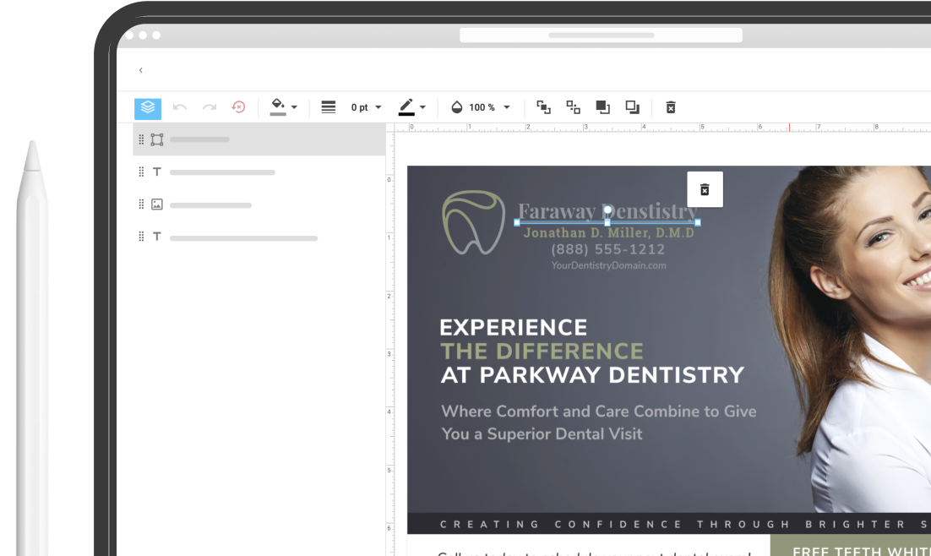Click the floating delete button on canvas
The width and height of the screenshot is (931, 556).
[705, 190]
